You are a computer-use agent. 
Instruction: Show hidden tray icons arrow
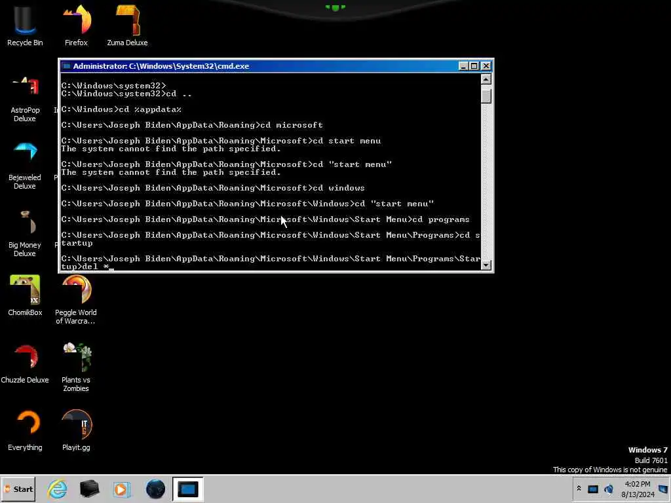[579, 489]
